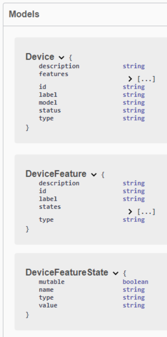Click the value property in DeviceFeatureState
The height and width of the screenshot is (337, 167).
pos(48,305)
